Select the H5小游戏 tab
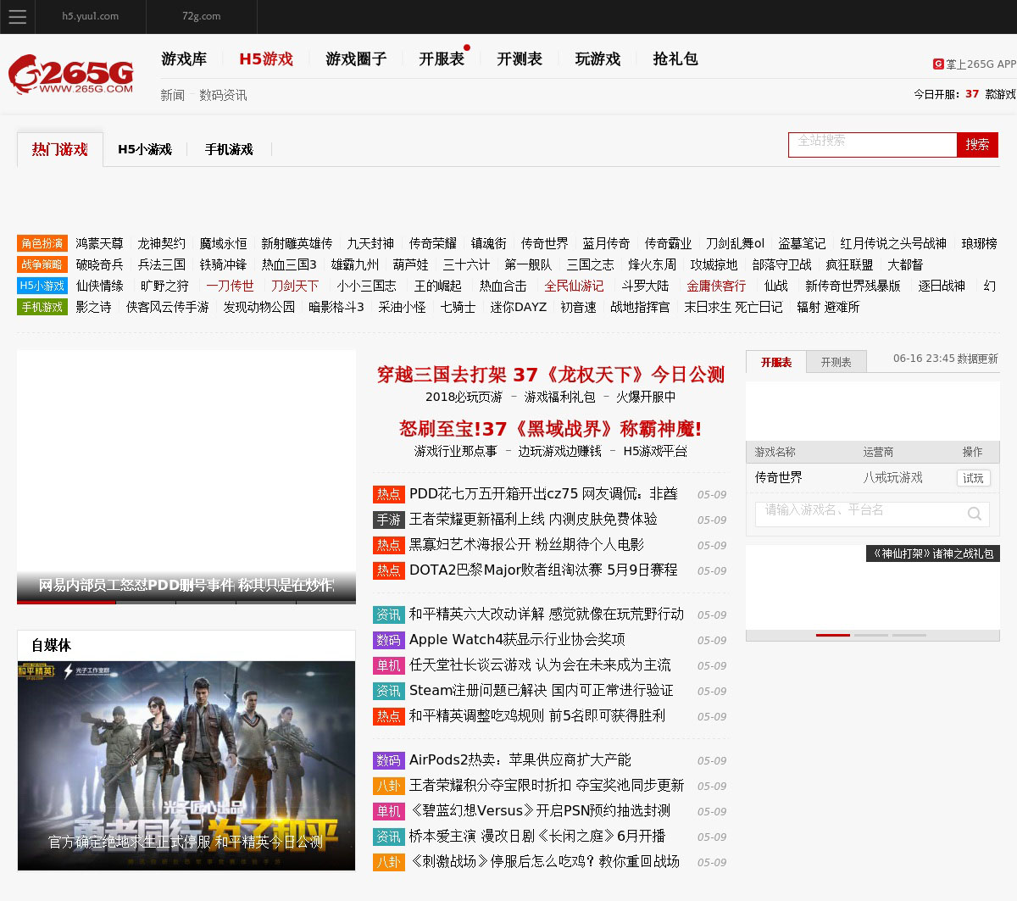1017x901 pixels. coord(145,149)
